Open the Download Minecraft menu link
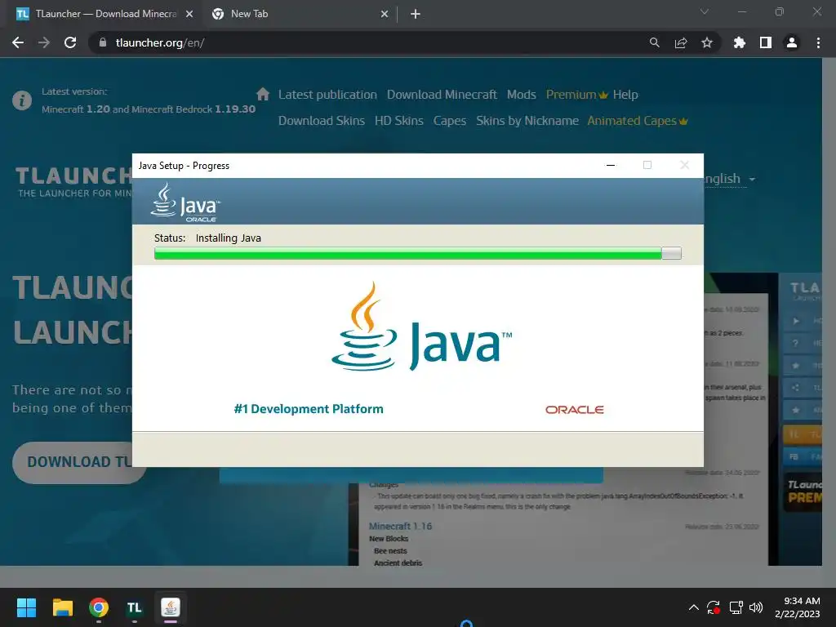Image resolution: width=836 pixels, height=627 pixels. pyautogui.click(x=442, y=95)
